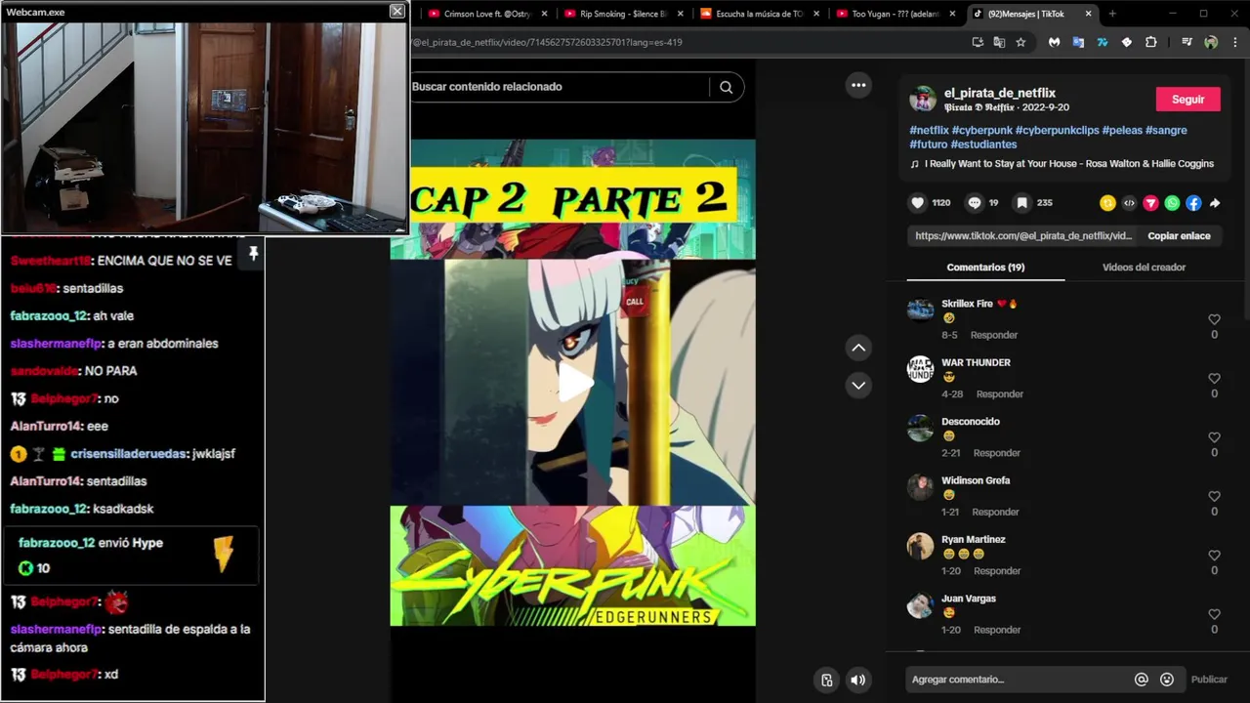Image resolution: width=1250 pixels, height=703 pixels.
Task: Click the install app icon in address bar
Action: (x=978, y=42)
